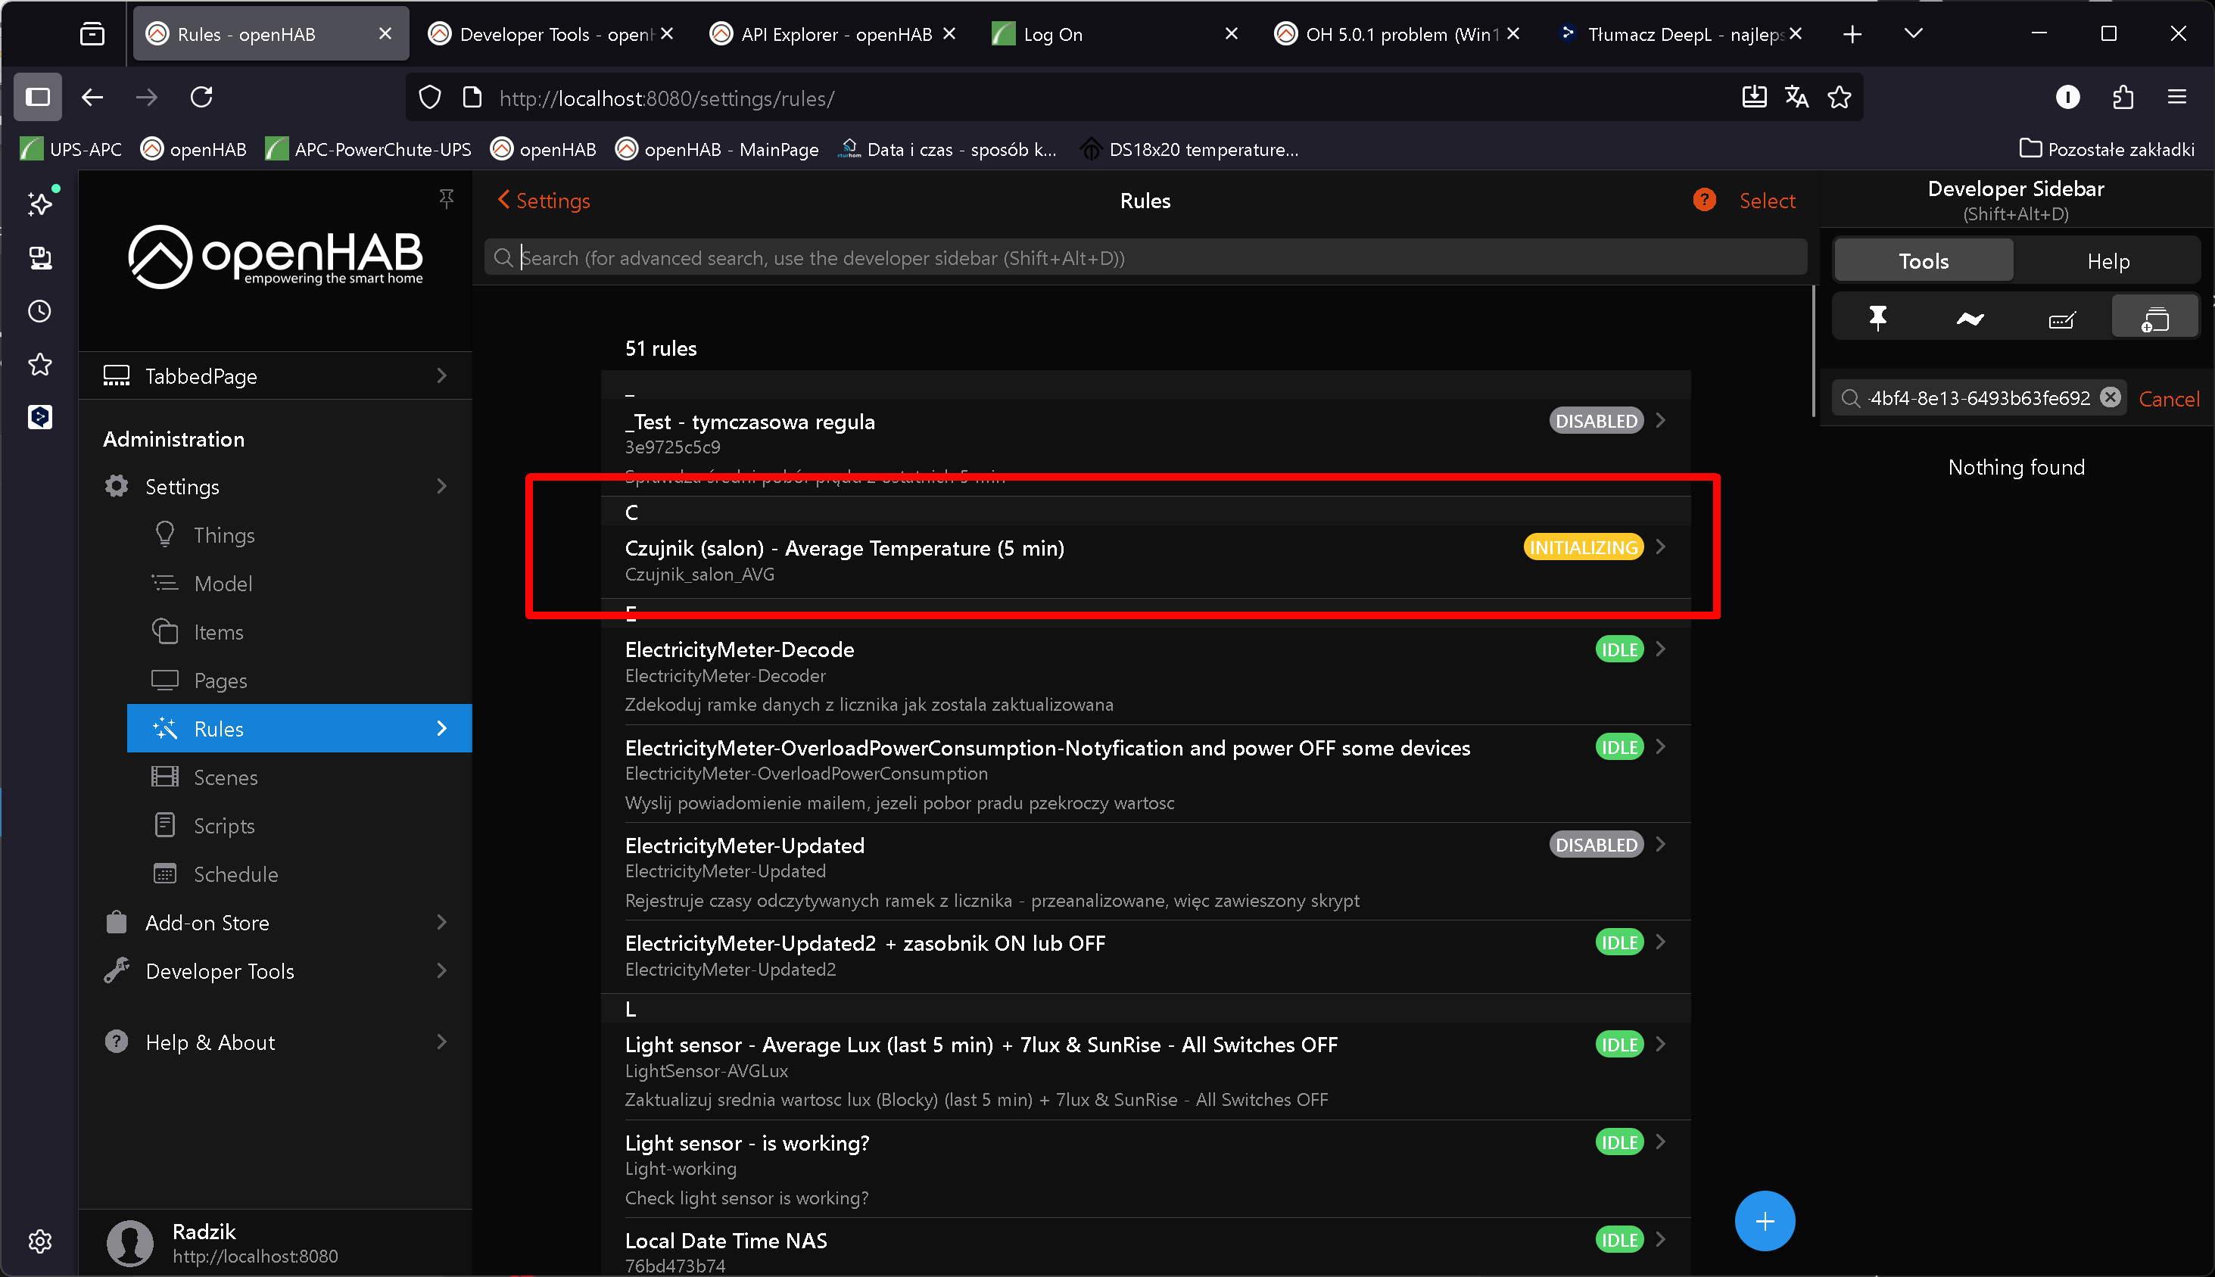Viewport: 2215px width, 1277px height.
Task: Focus the Rules search input field
Action: (x=1140, y=258)
